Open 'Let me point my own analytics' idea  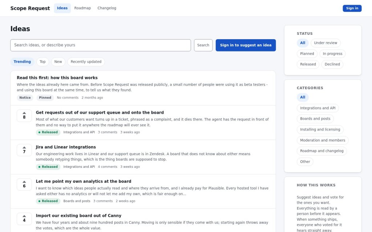[84, 181]
